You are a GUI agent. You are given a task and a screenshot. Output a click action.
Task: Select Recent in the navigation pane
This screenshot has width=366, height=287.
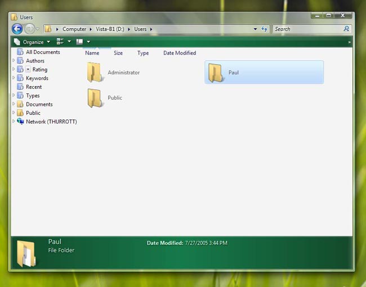coord(33,87)
